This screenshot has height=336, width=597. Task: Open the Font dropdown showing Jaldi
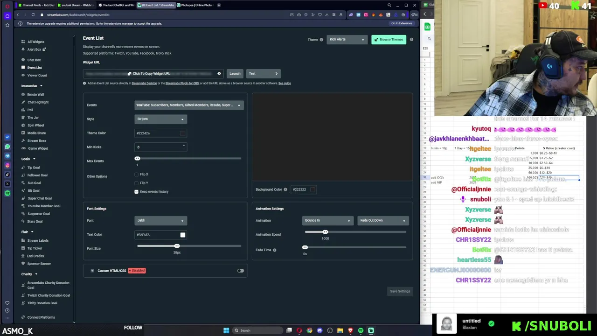click(160, 220)
